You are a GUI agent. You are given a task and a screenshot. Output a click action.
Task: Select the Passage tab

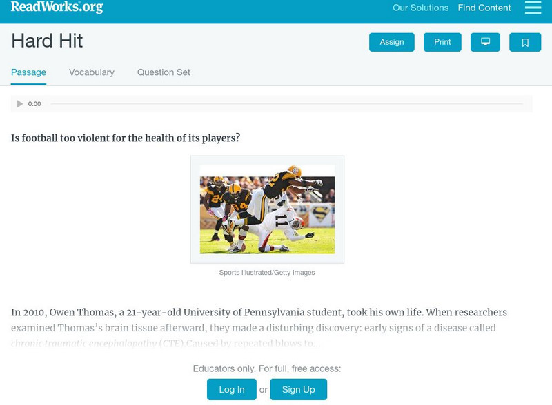(x=28, y=72)
